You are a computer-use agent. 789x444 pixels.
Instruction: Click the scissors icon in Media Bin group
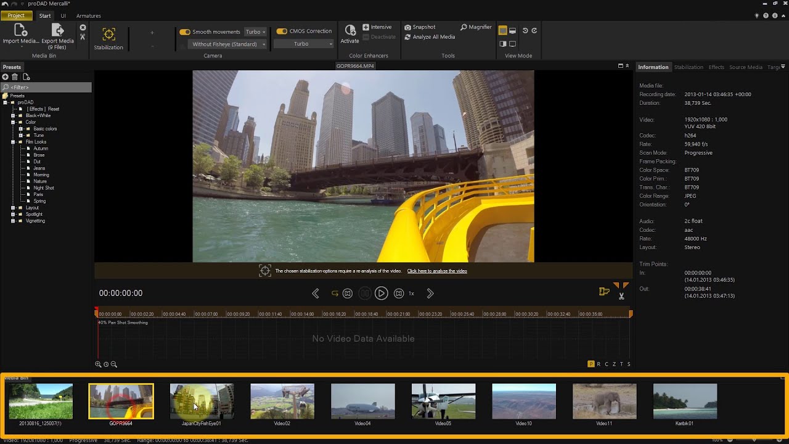[83, 38]
